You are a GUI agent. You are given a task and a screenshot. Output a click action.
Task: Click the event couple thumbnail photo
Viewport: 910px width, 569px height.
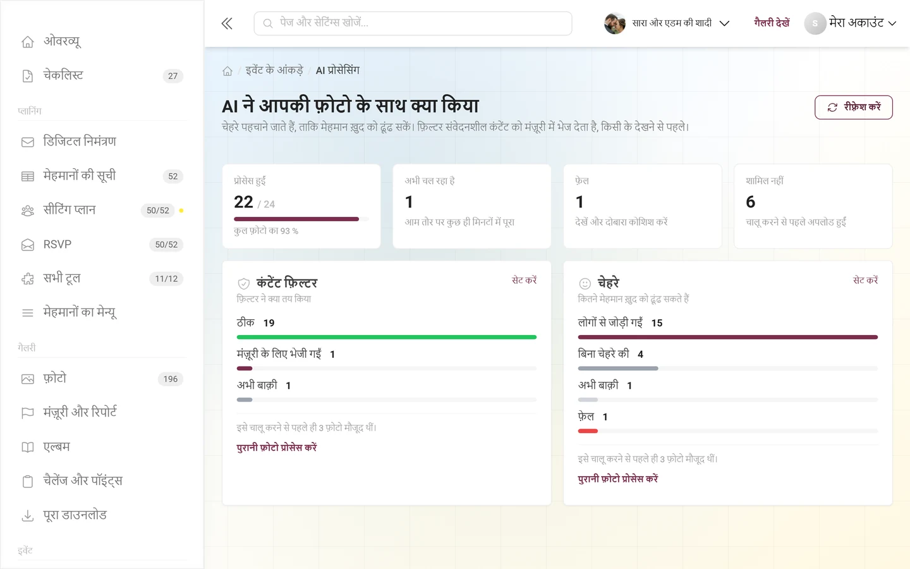pos(615,23)
